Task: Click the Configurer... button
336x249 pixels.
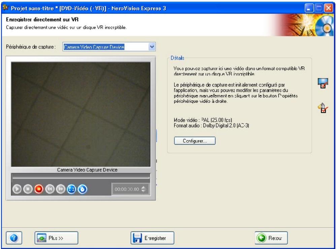Action: click(195, 141)
